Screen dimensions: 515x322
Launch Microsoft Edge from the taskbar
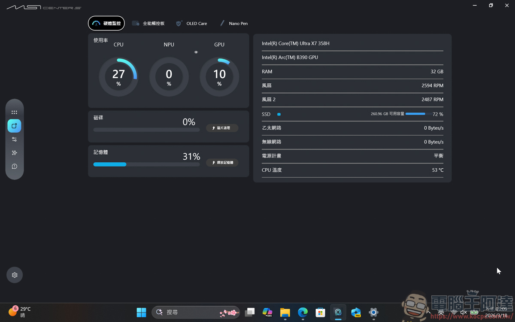tap(303, 313)
